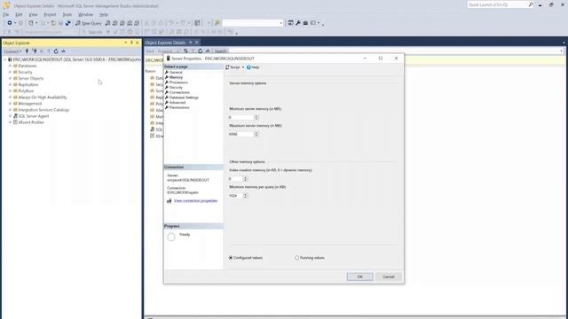Click the pin icon on Object Explorer panel
568x319 pixels.
tap(131, 43)
